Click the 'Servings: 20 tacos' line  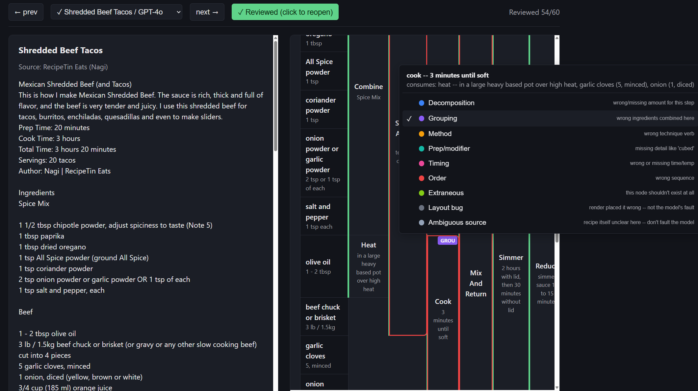click(47, 160)
